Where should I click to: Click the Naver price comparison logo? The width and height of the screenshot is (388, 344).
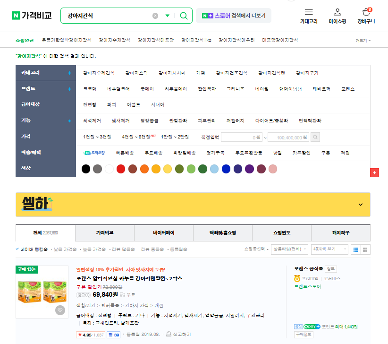32,16
